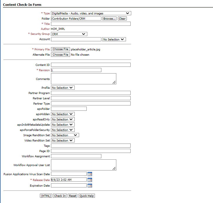Click the Comments box resize handle
The image size is (213, 203).
click(x=114, y=82)
